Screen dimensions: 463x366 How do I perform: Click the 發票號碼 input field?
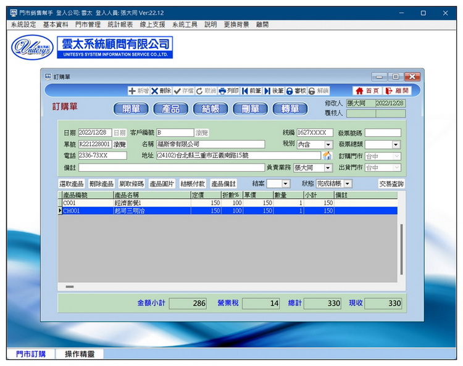(383, 133)
